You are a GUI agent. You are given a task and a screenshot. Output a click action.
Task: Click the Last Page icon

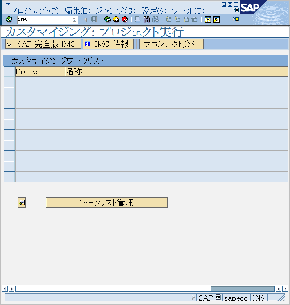(195, 20)
